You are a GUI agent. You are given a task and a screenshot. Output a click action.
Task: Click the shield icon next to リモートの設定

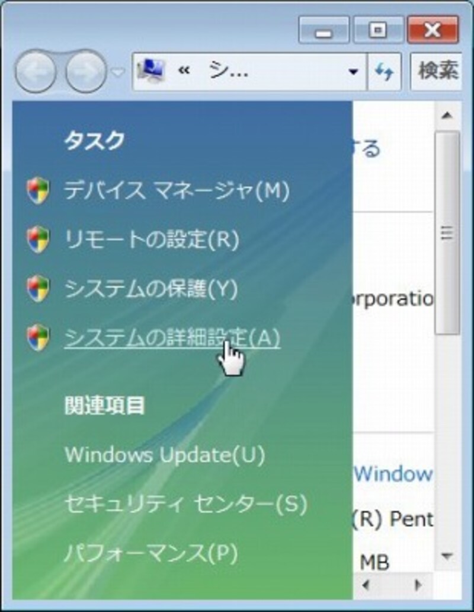pos(40,238)
